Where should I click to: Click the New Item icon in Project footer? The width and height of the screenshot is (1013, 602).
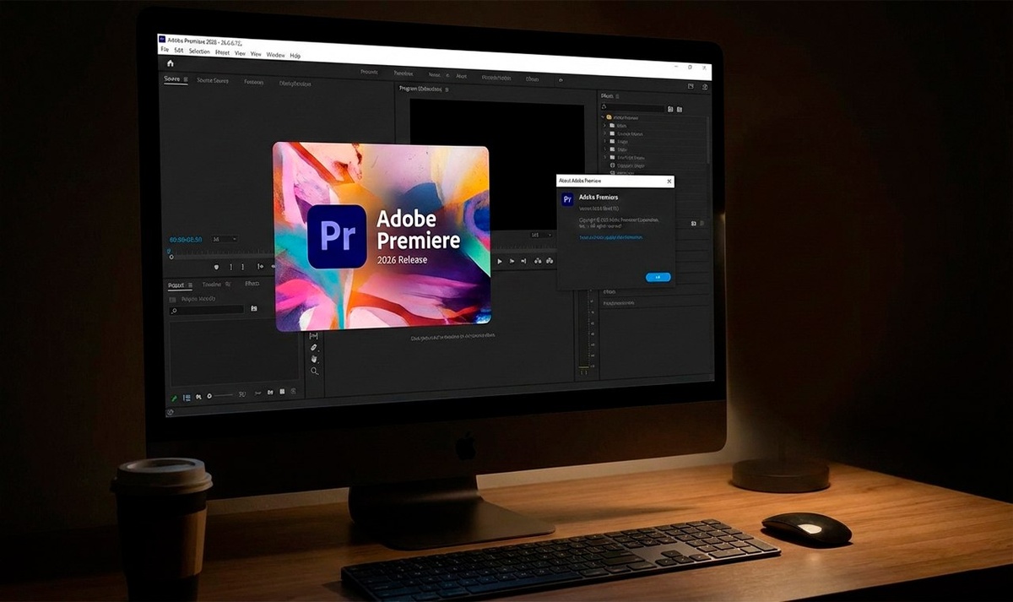pyautogui.click(x=282, y=392)
